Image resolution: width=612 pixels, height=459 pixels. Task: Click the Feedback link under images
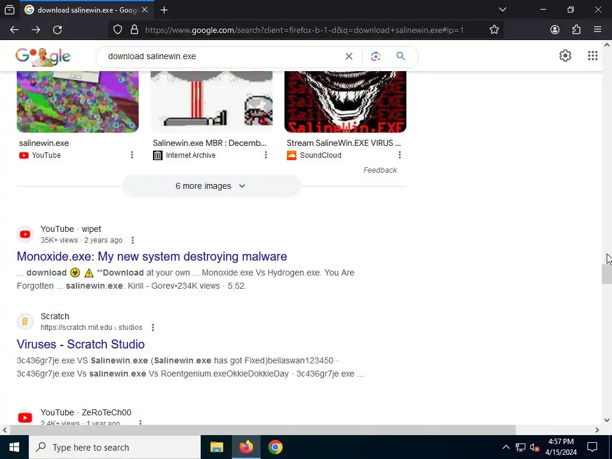380,170
